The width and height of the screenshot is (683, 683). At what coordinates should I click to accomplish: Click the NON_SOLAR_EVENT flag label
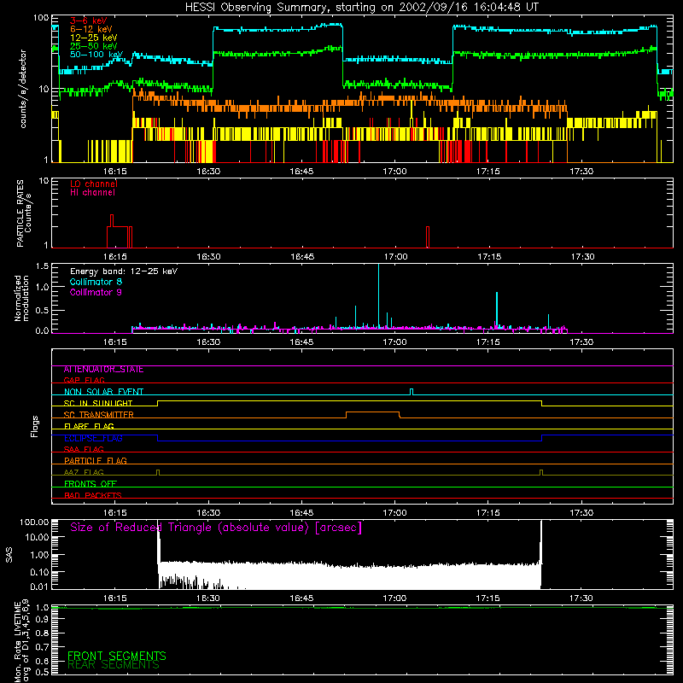coord(103,392)
